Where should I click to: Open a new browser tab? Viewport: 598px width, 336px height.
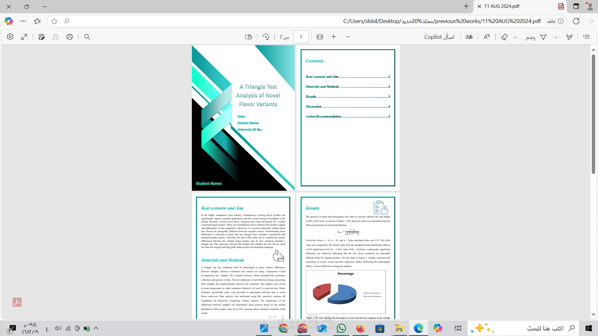[466, 6]
